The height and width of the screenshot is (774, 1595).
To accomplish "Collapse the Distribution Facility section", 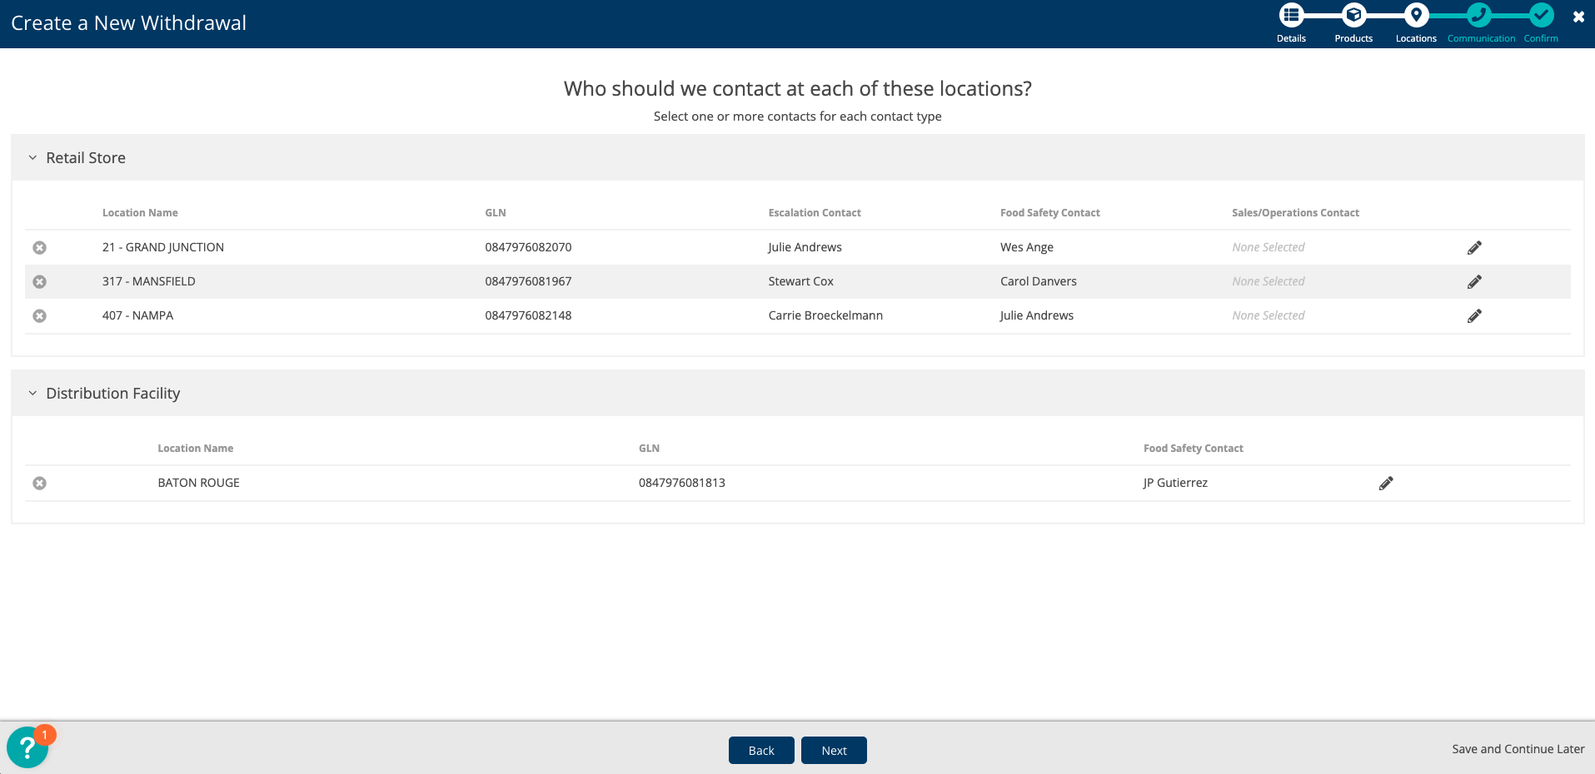I will [32, 394].
